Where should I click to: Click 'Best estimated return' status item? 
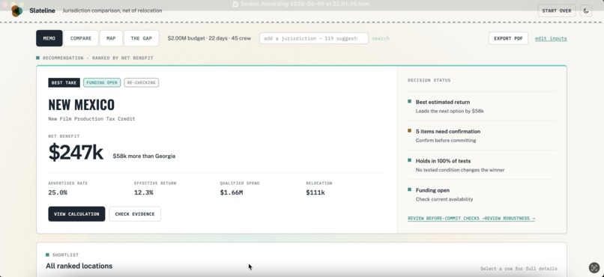pyautogui.click(x=443, y=103)
